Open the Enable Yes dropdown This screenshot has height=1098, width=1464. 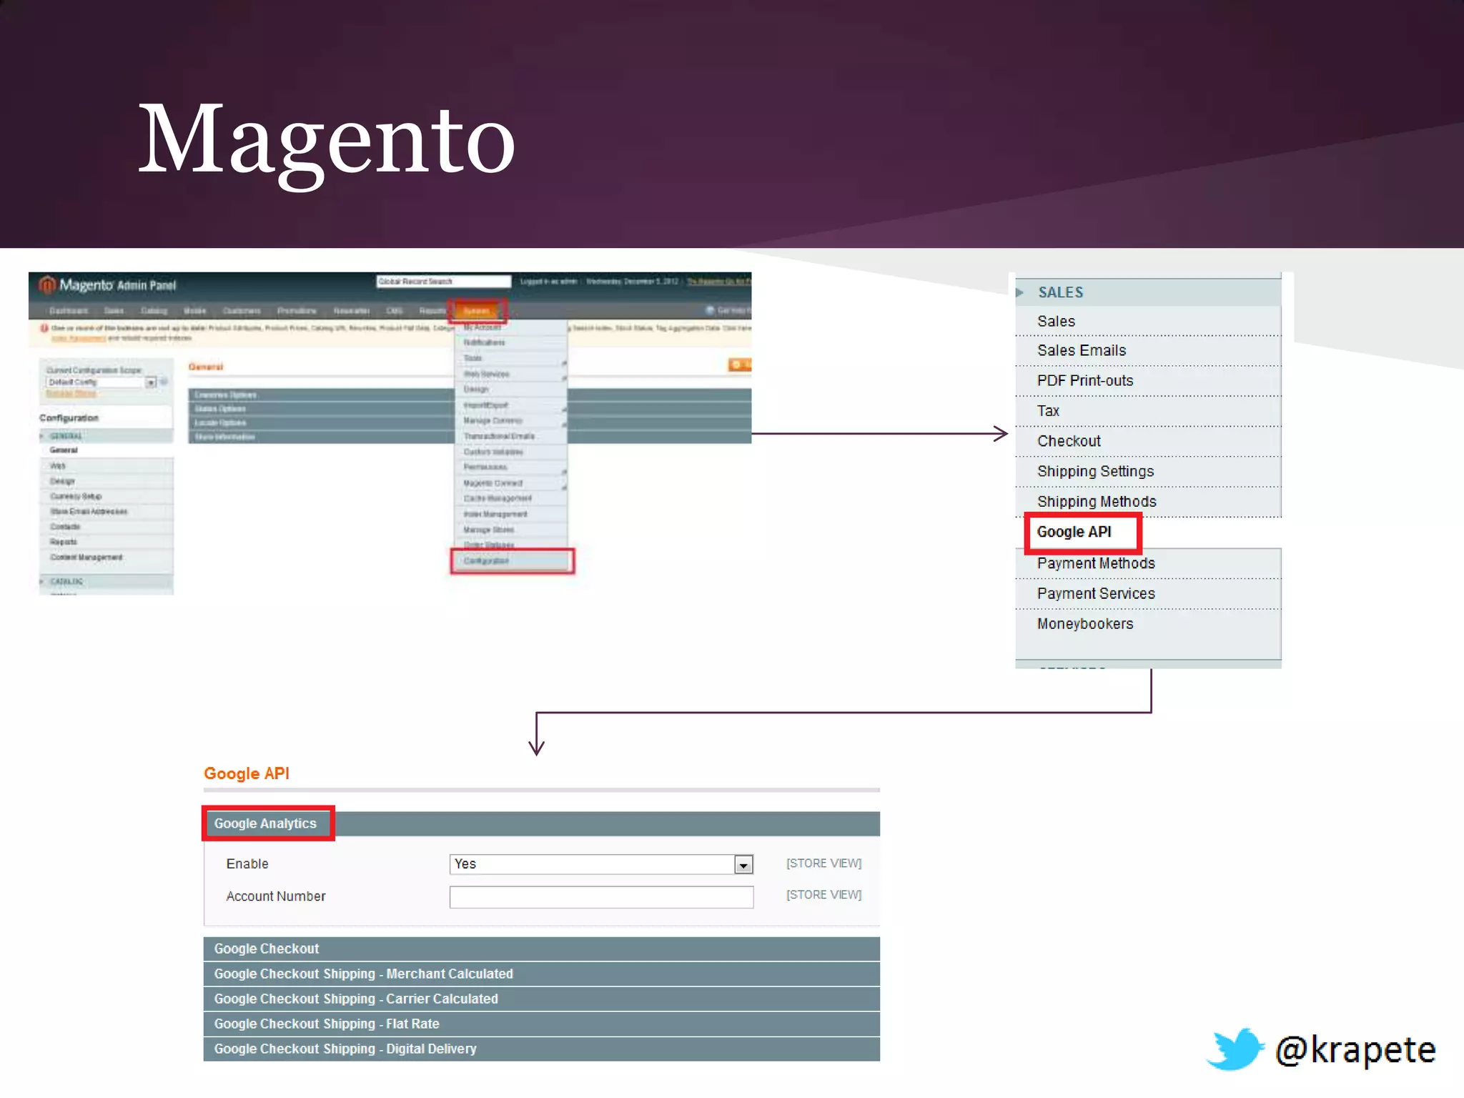pos(601,864)
